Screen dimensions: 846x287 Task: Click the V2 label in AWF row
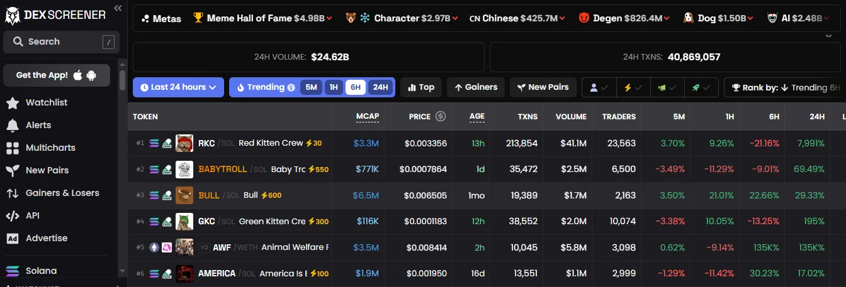204,247
